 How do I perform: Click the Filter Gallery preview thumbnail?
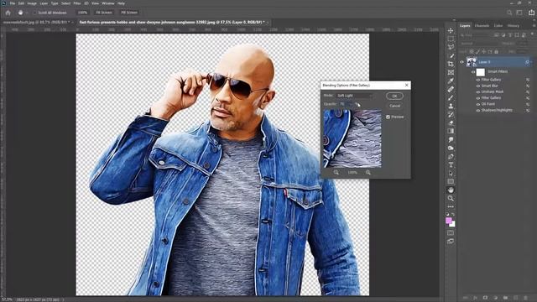[x=352, y=138]
